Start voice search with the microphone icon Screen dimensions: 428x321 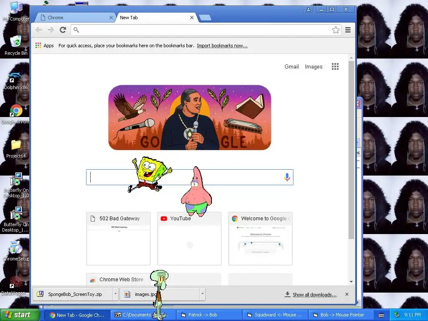click(287, 177)
